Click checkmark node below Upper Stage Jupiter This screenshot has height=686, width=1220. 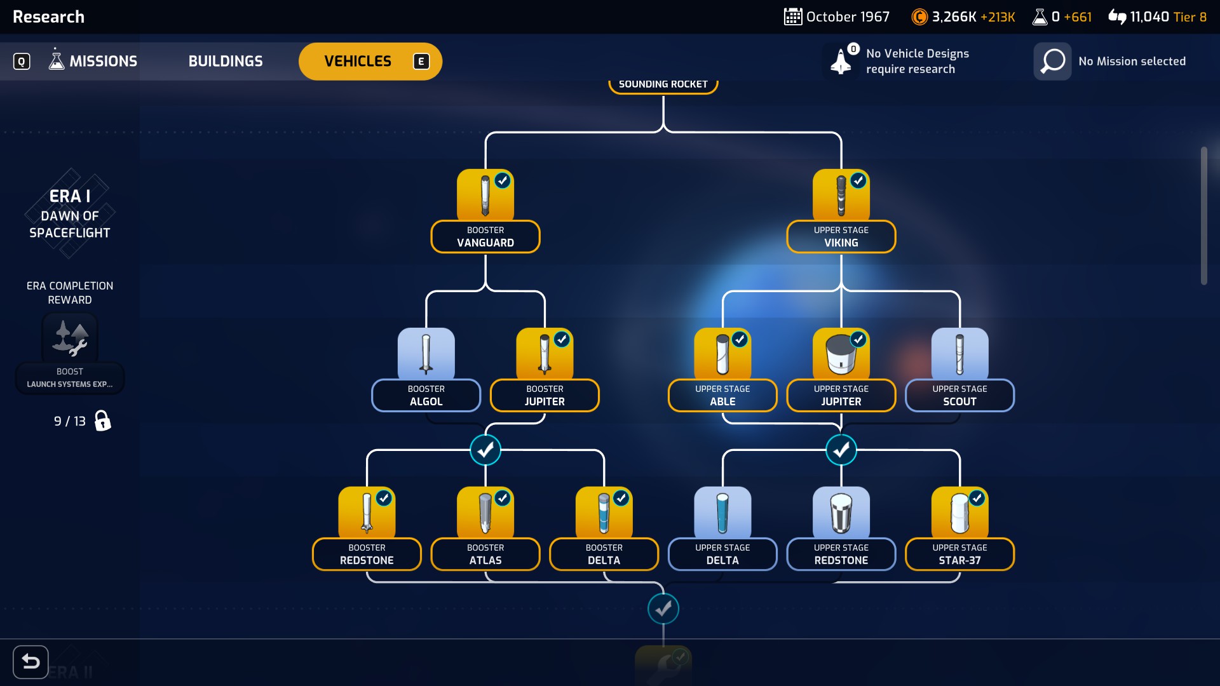841,450
